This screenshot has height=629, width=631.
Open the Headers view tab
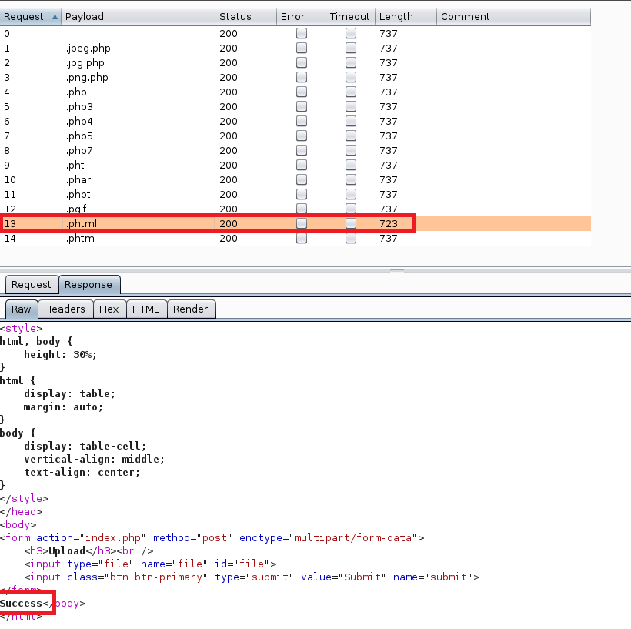(x=65, y=309)
